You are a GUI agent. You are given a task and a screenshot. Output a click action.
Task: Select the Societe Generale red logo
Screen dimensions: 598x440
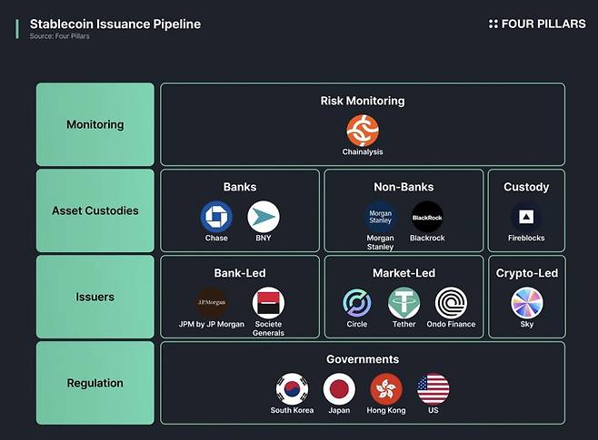pos(268,303)
